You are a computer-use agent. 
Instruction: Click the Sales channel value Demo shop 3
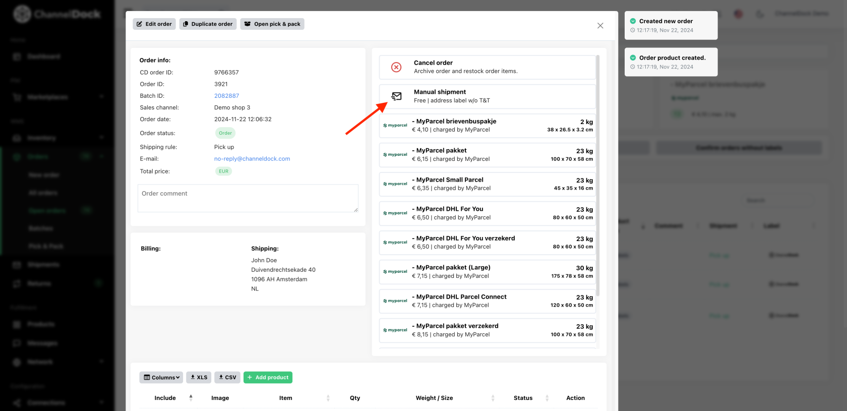pos(232,107)
